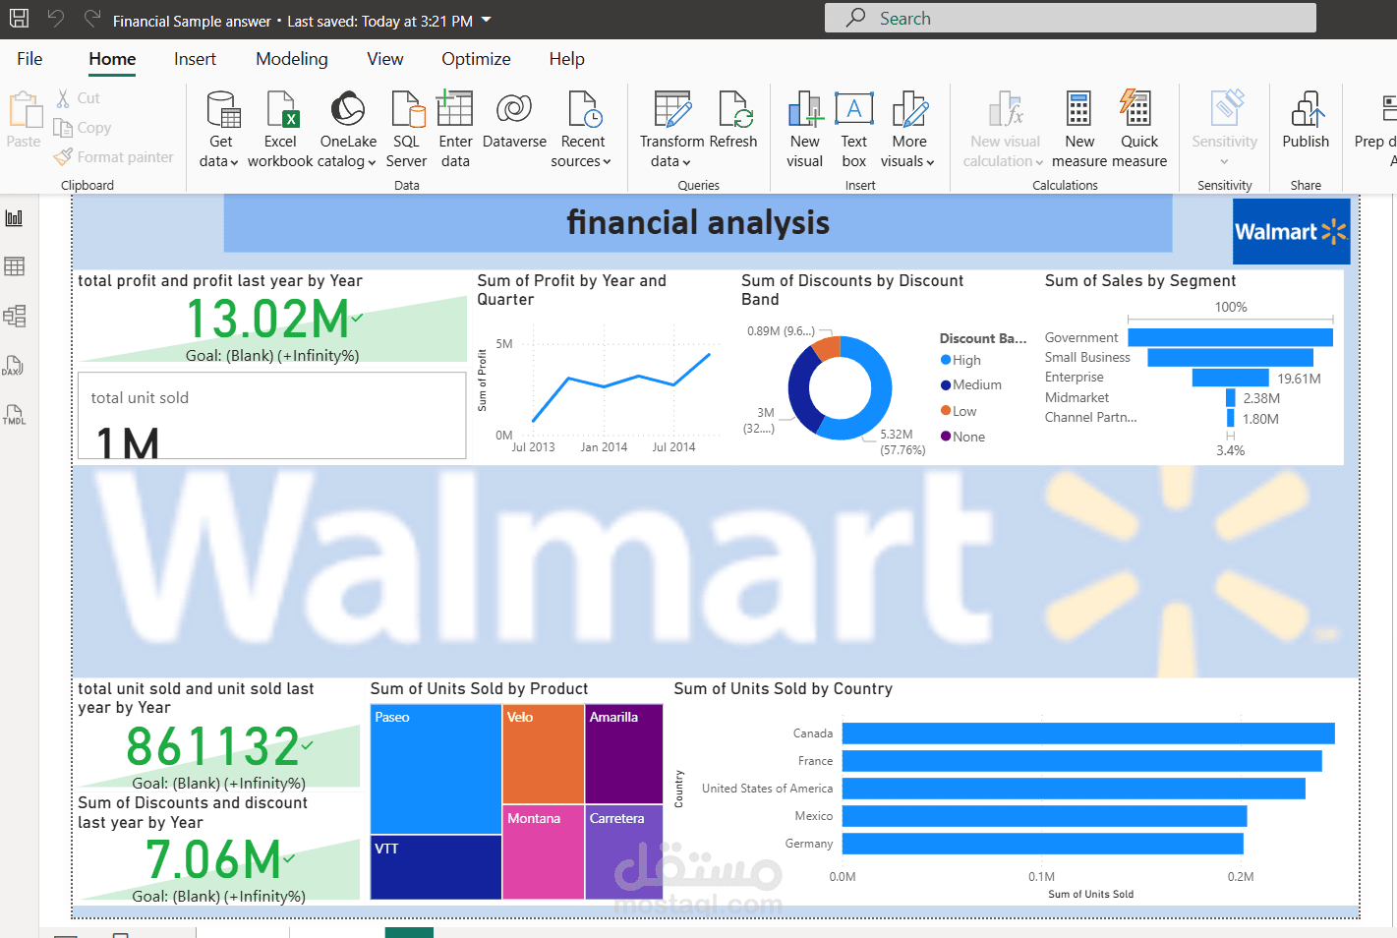
Task: Select the Germany bar in country chart
Action: 1043,844
